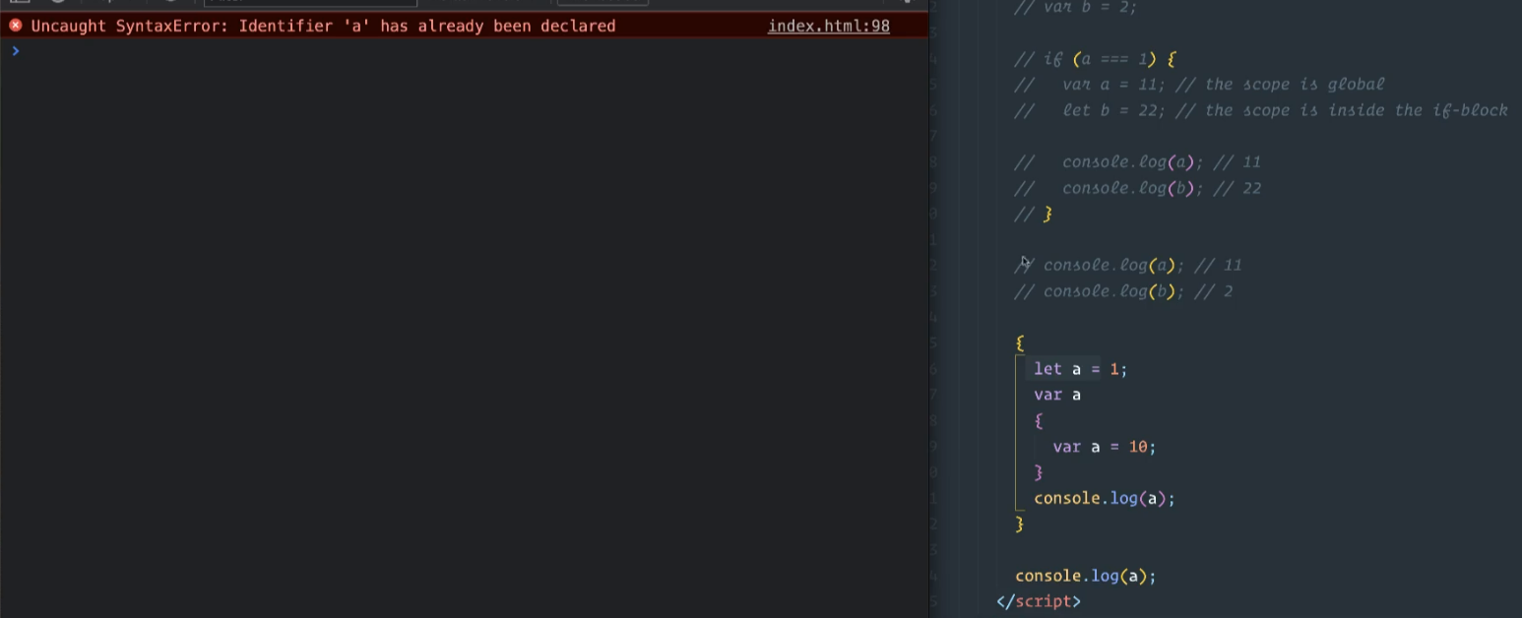Click commented 'console.log(b); // 22' line
This screenshot has height=618, width=1522.
[x=1138, y=188]
